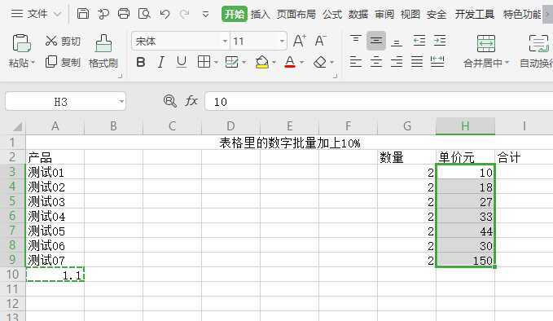
Task: Open the 粘贴 dropdown arrow
Action: [x=33, y=63]
